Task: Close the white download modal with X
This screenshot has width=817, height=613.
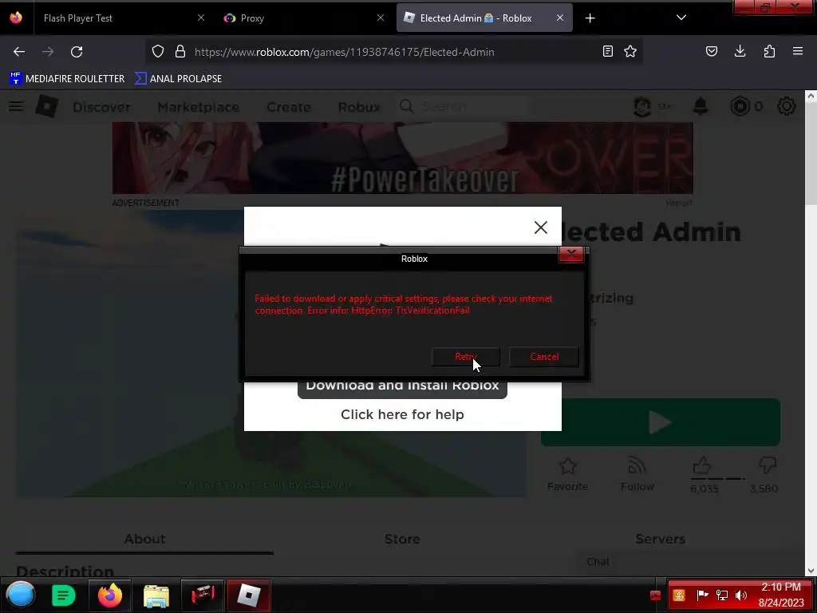Action: pos(541,227)
